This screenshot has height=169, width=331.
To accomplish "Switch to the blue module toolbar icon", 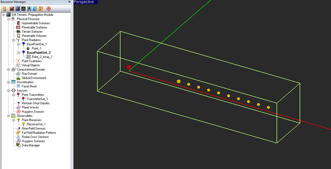I will click(35, 9).
